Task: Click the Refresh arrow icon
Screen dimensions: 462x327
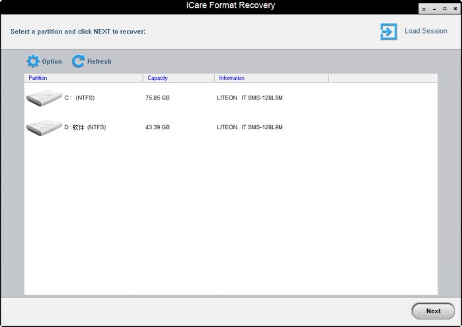Action: tap(79, 61)
